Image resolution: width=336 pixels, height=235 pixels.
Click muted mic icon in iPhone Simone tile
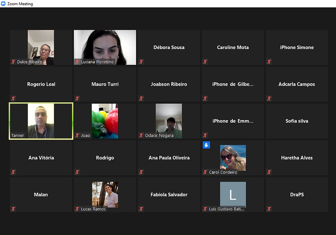(x=269, y=62)
